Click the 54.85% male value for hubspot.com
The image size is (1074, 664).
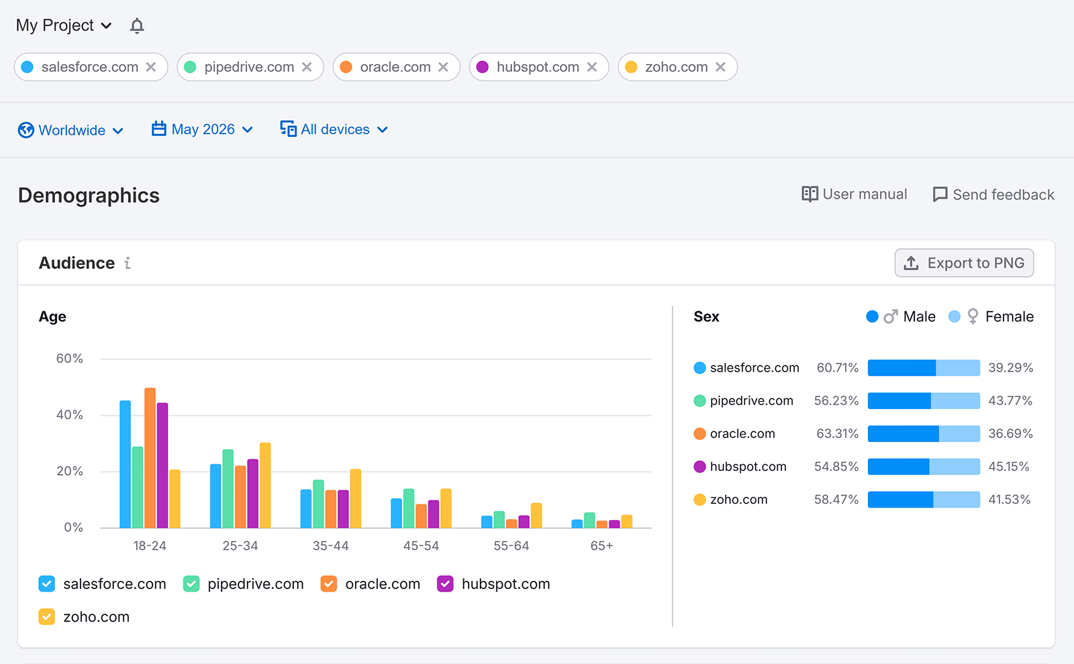[x=836, y=466]
